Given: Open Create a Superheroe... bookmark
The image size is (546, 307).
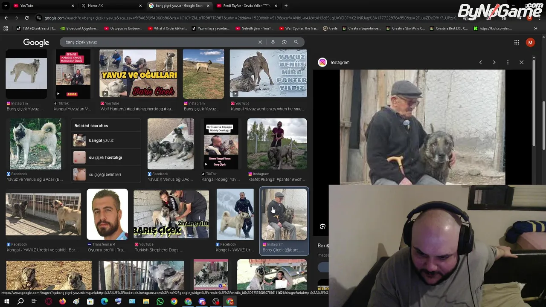Looking at the screenshot, I should coord(361,29).
